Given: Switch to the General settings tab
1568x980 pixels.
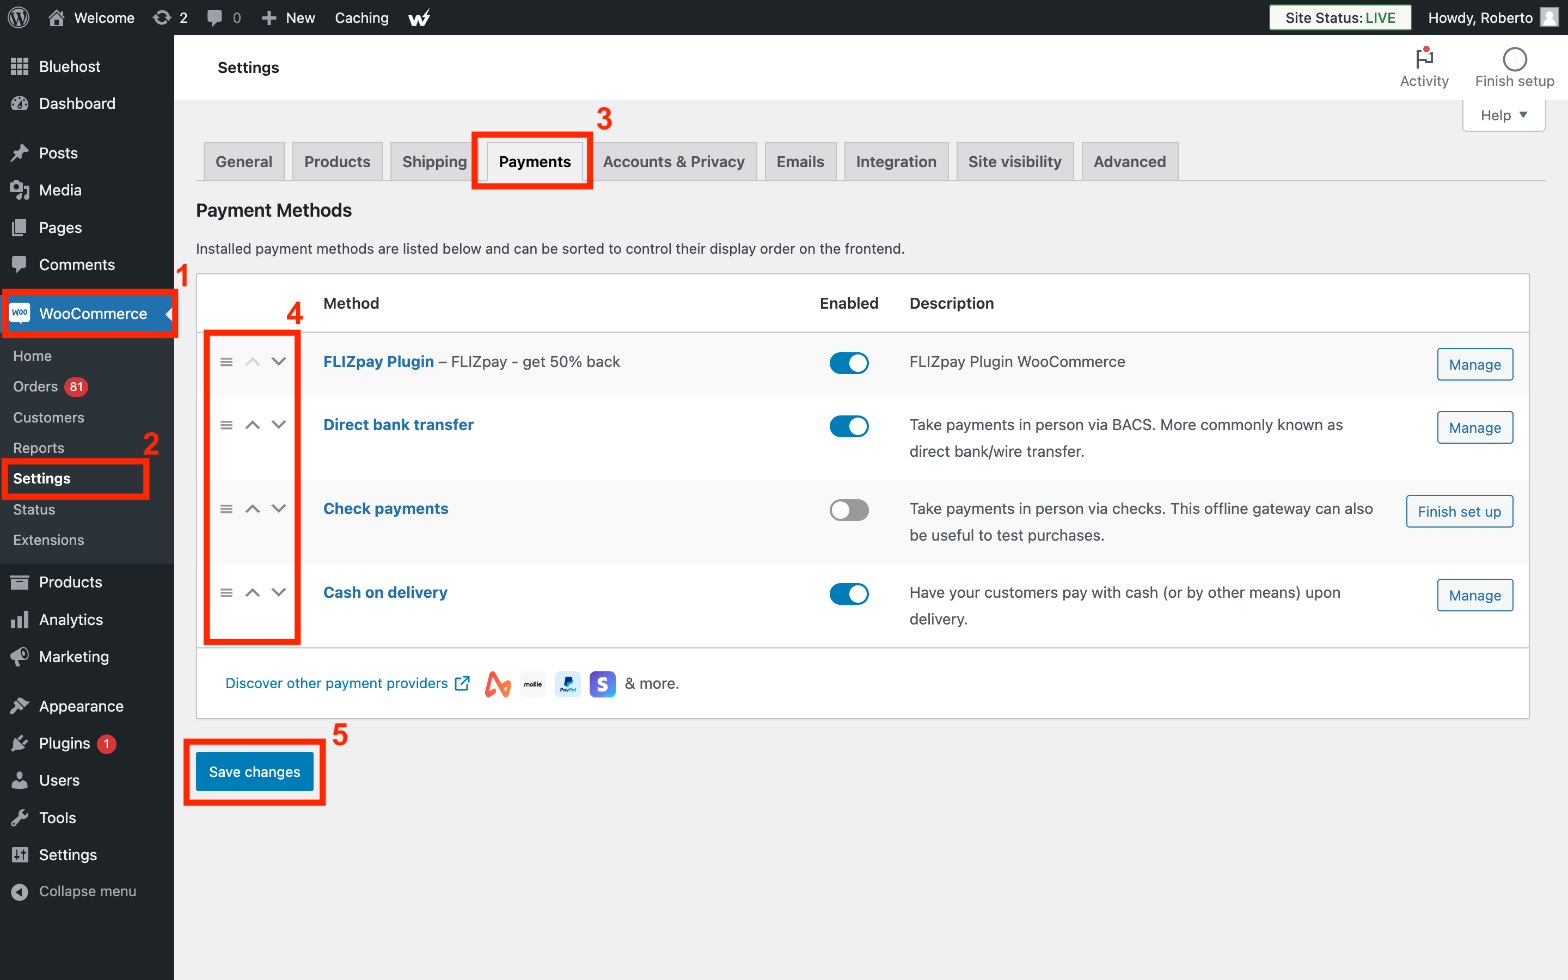Looking at the screenshot, I should [243, 161].
